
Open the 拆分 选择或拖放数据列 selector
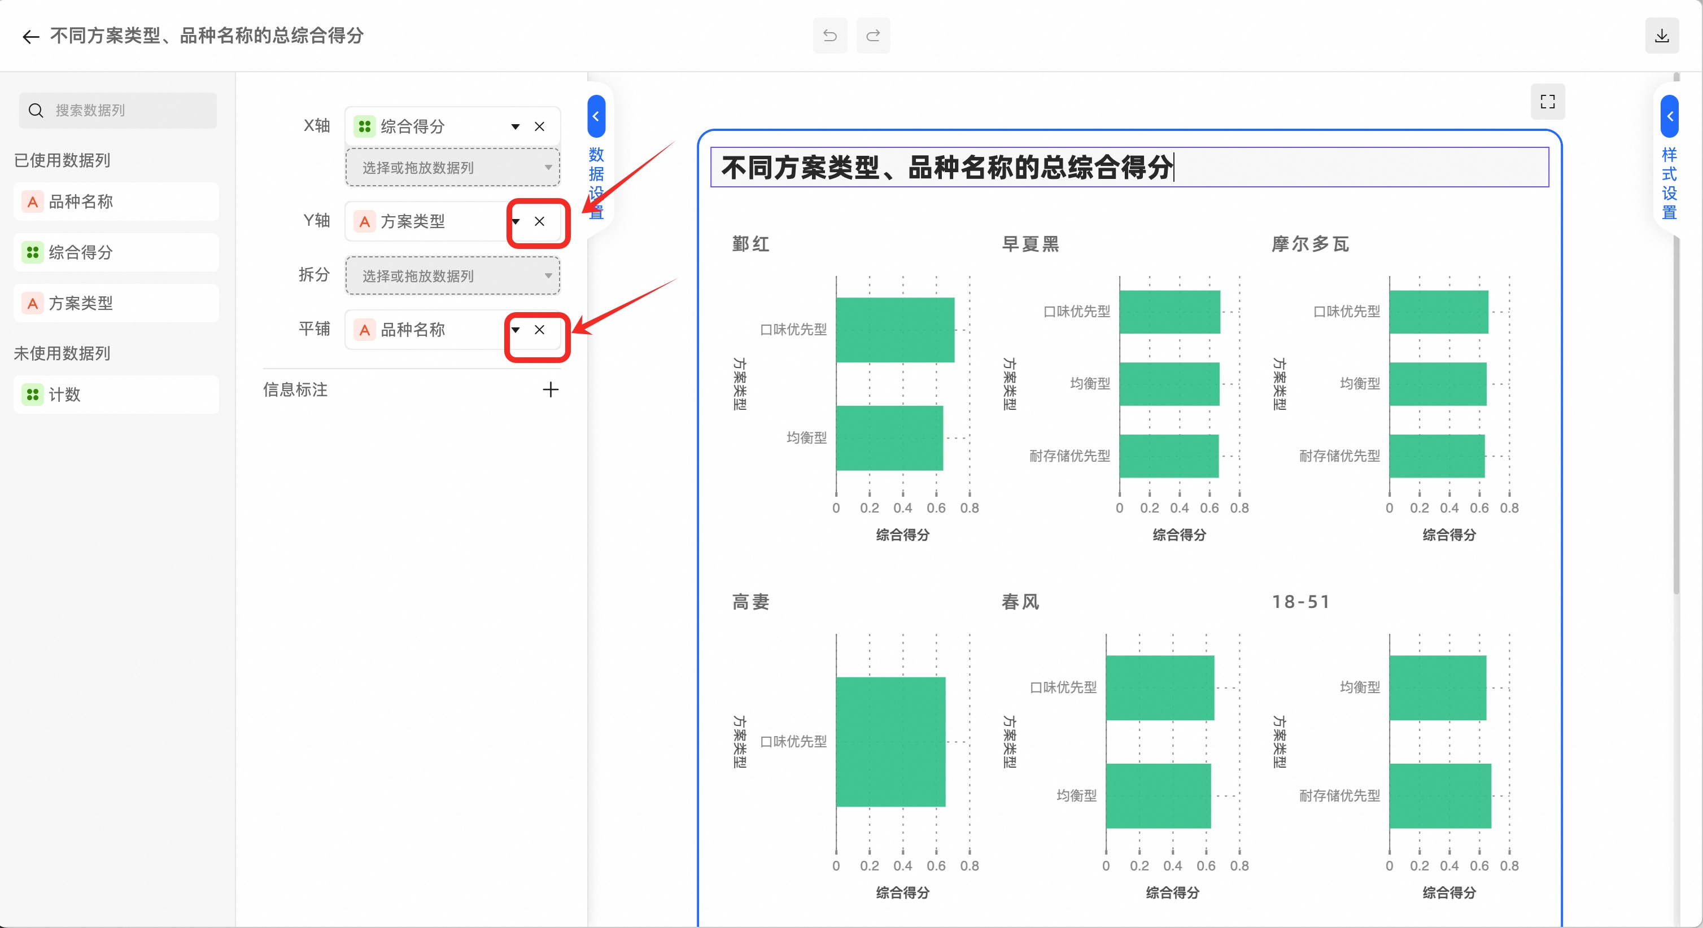(452, 275)
